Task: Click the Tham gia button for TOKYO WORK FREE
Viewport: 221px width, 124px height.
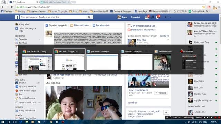Action: 161,93
